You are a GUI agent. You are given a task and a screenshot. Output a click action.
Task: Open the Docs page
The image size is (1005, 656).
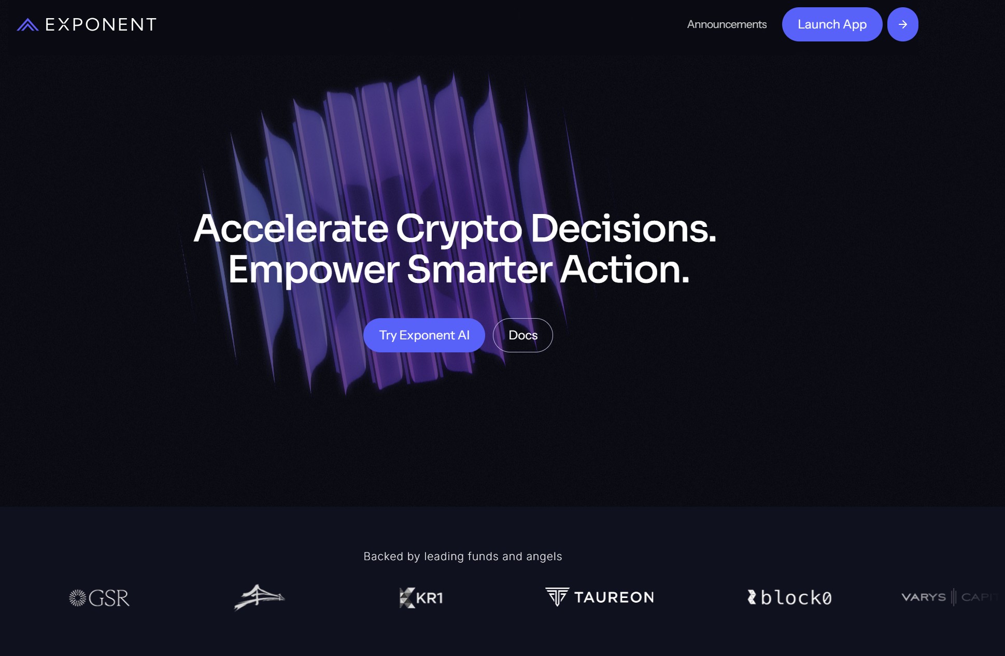click(x=522, y=335)
